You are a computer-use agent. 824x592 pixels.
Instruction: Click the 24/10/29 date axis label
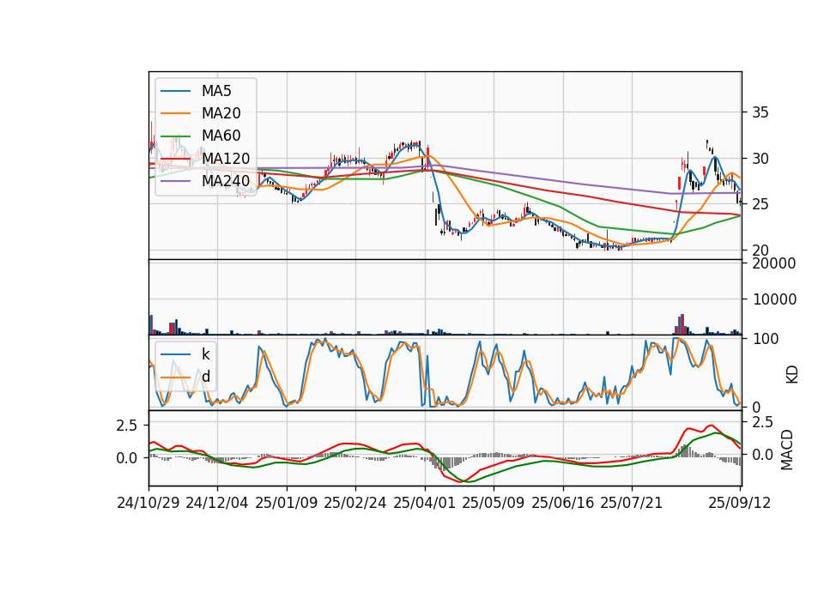pos(148,503)
